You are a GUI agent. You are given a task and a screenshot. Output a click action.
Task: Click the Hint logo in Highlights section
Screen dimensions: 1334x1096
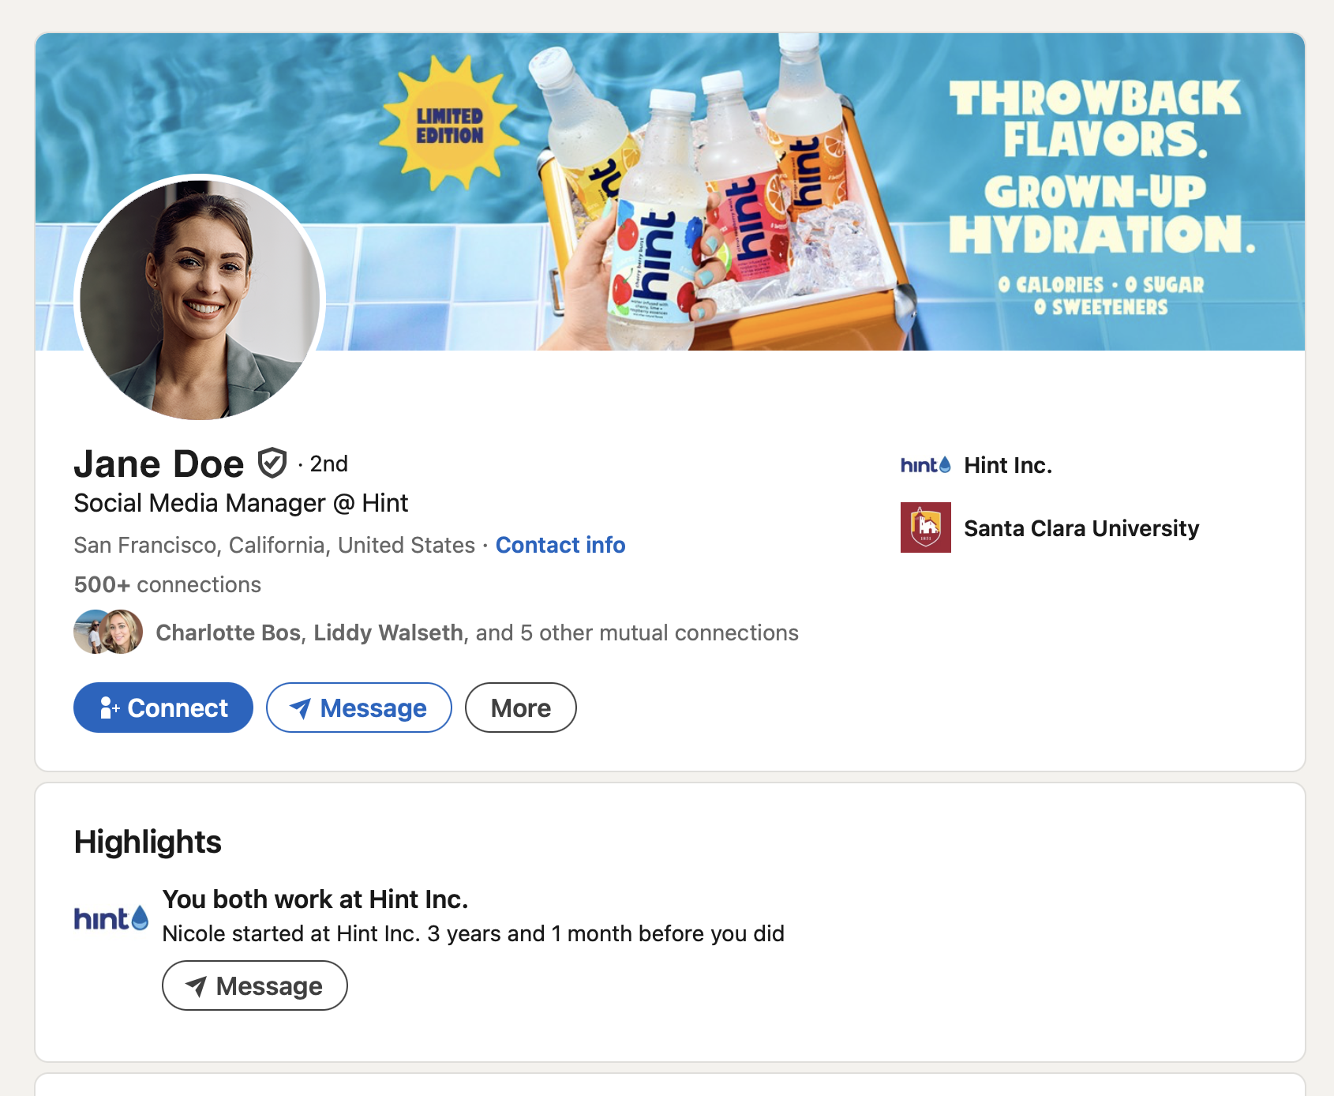coord(111,918)
